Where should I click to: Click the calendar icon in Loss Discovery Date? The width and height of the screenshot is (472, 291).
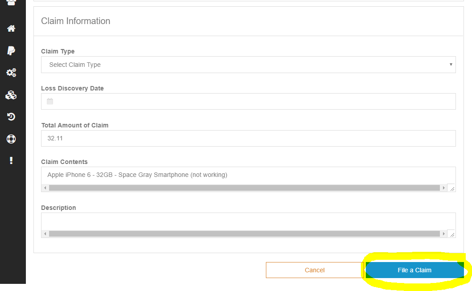click(x=50, y=101)
